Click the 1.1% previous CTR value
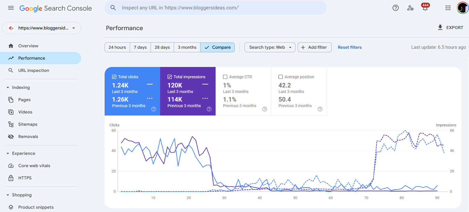469x212 pixels. pos(230,100)
